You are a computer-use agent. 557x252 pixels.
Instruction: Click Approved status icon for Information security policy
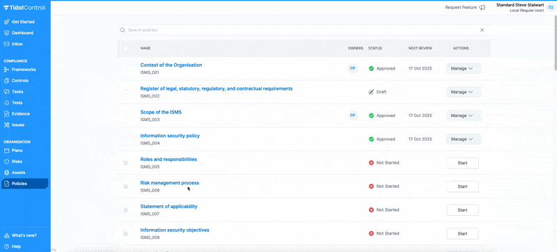(x=371, y=139)
